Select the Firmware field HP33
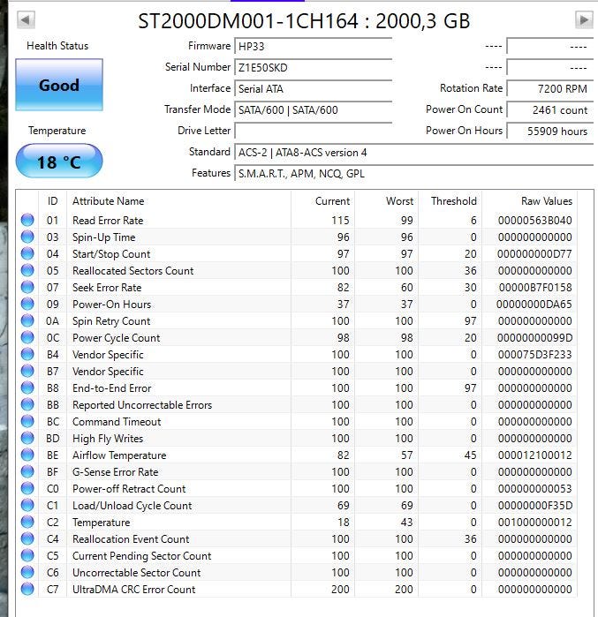Viewport: 598px width, 617px height. [x=313, y=47]
